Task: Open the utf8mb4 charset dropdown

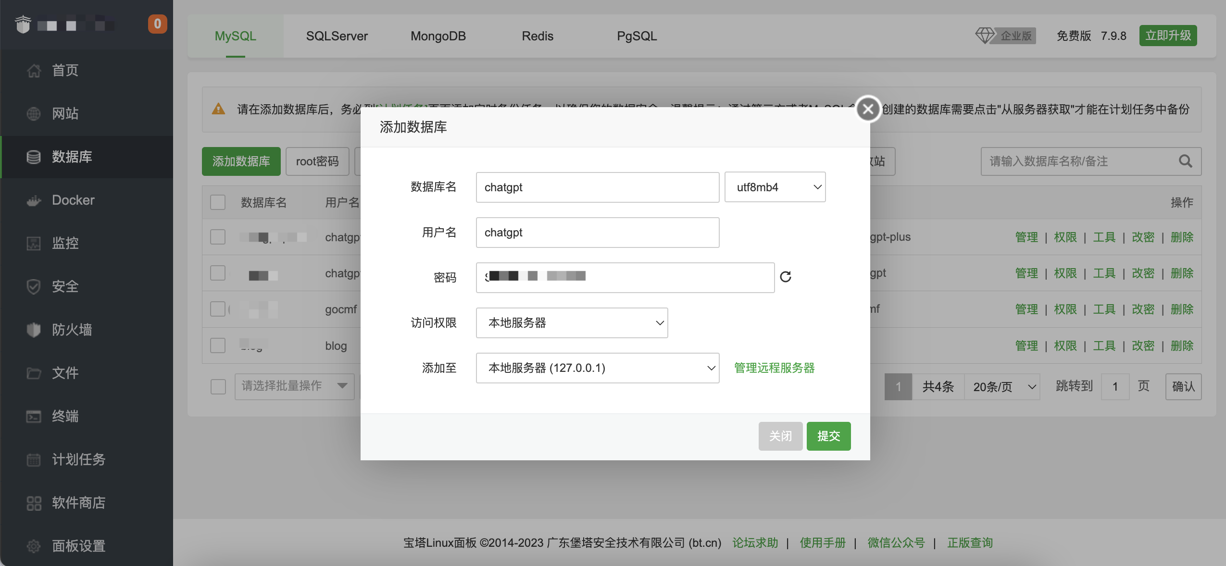Action: (775, 187)
